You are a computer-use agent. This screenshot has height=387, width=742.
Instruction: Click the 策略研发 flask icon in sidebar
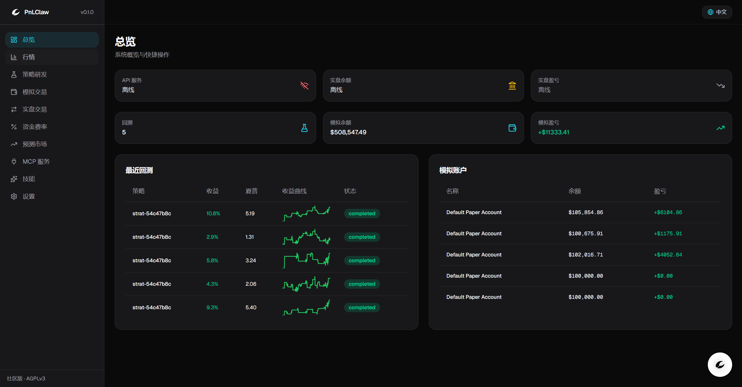click(14, 75)
